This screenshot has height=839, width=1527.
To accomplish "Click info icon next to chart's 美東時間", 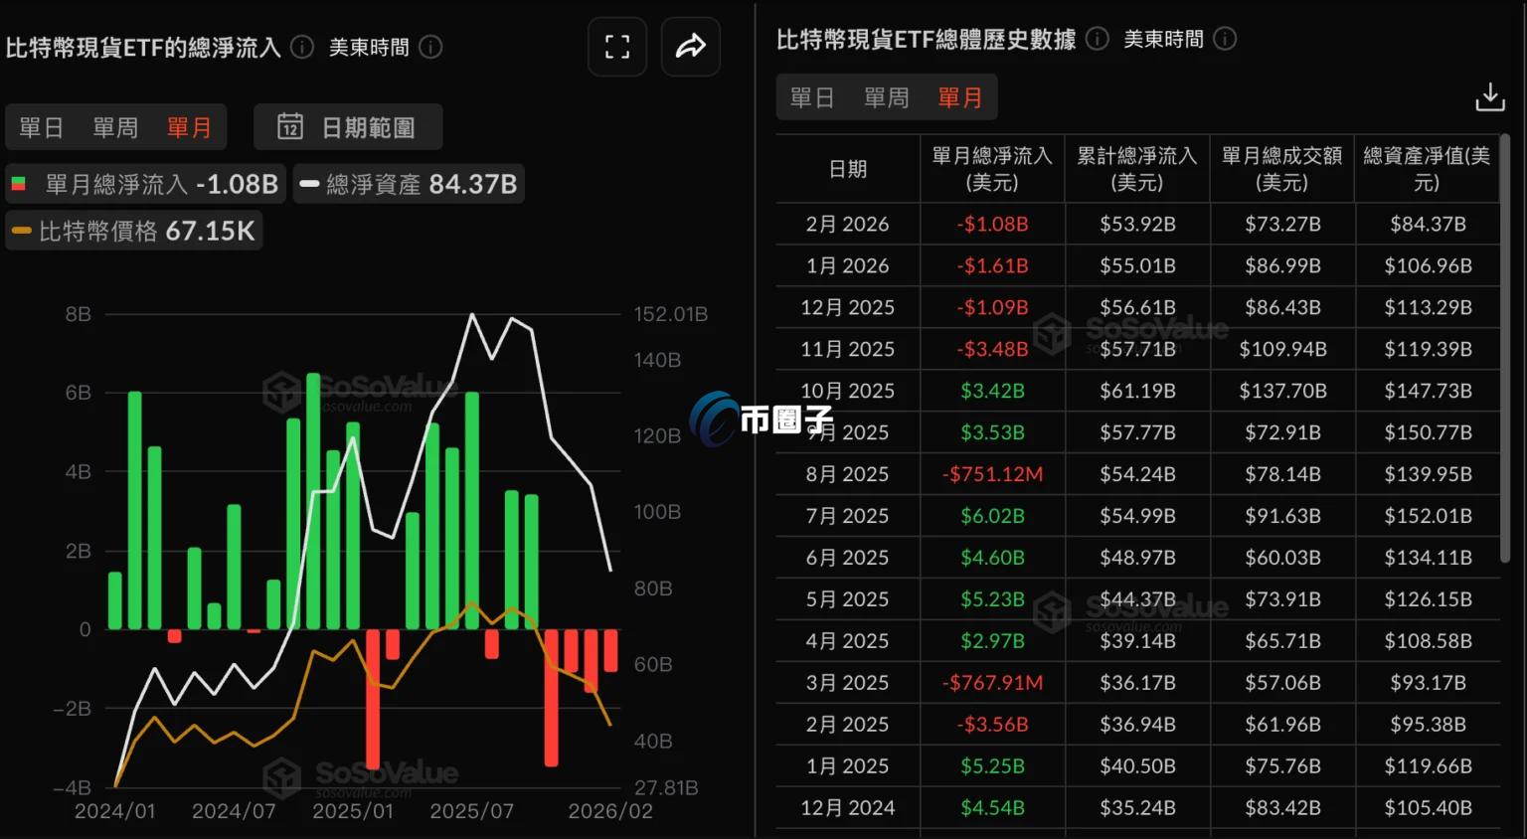I will point(430,47).
